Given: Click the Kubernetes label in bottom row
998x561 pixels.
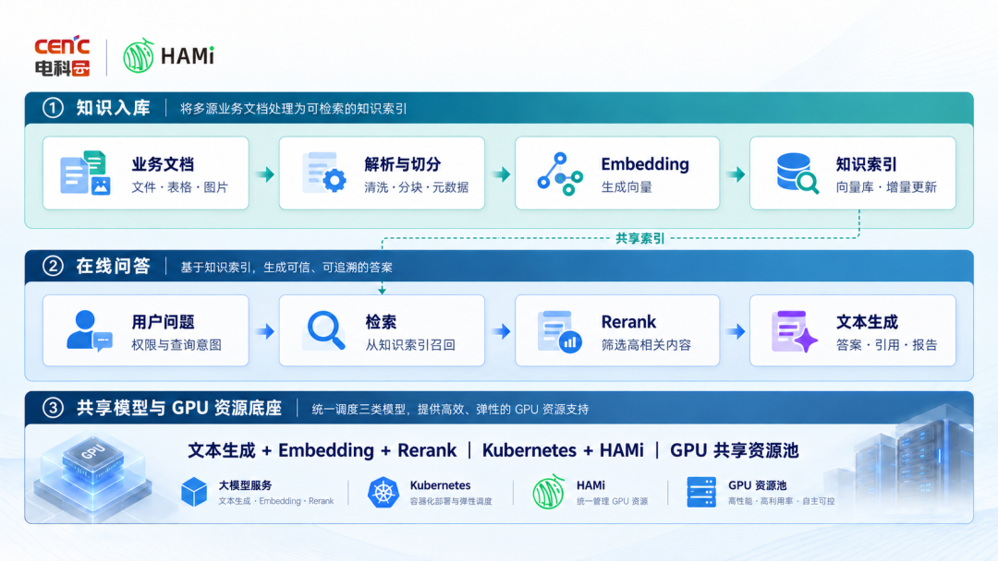Looking at the screenshot, I should [x=440, y=485].
